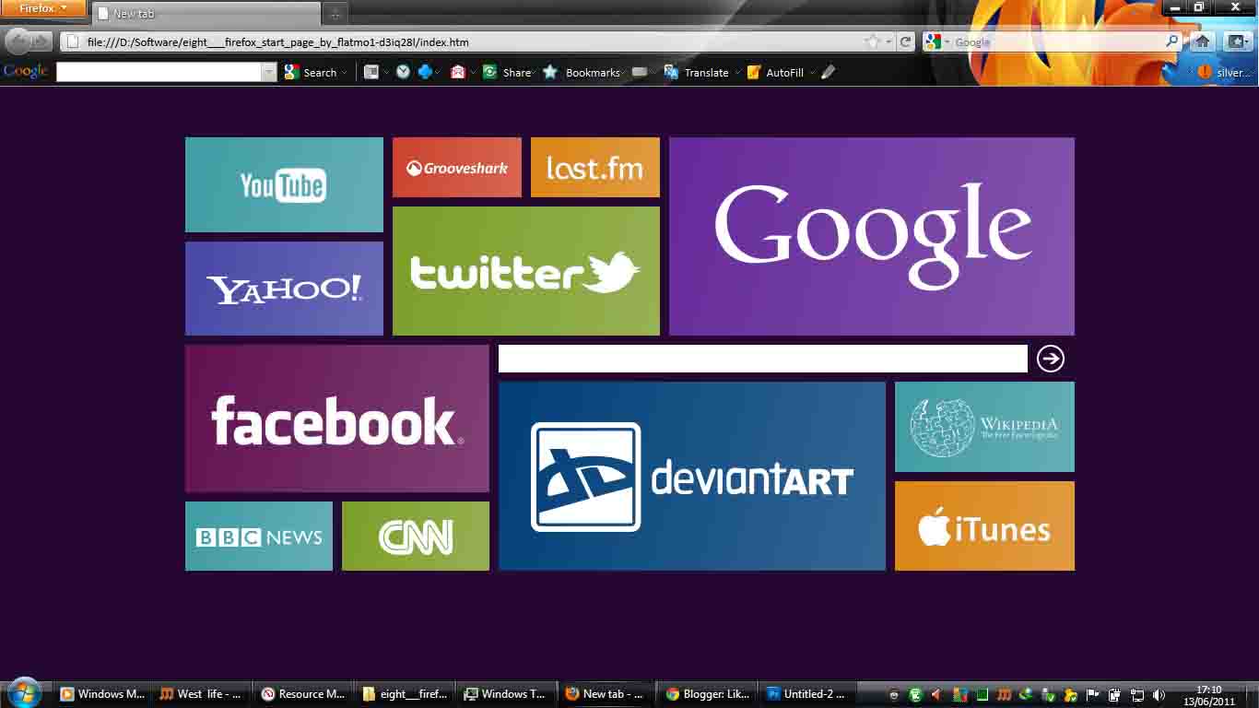The height and width of the screenshot is (708, 1259).
Task: Click the AutoFill button
Action: point(775,72)
